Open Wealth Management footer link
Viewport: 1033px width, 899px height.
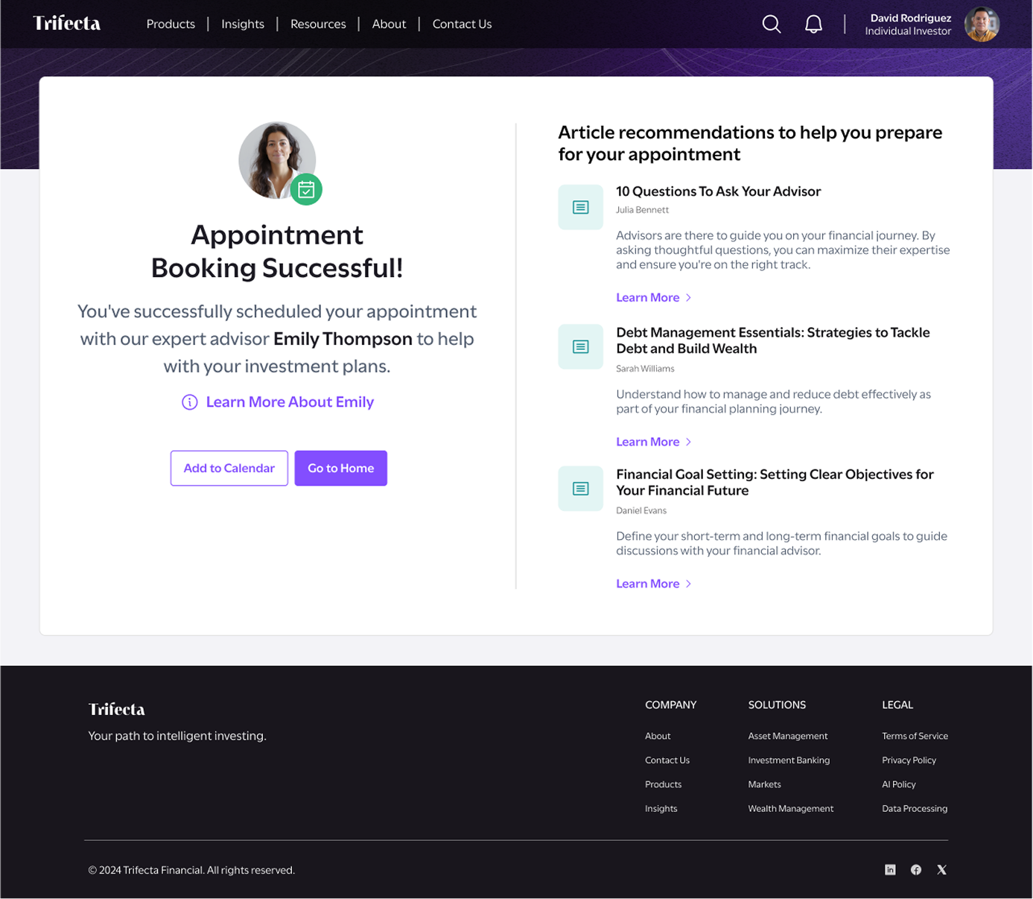coord(790,809)
